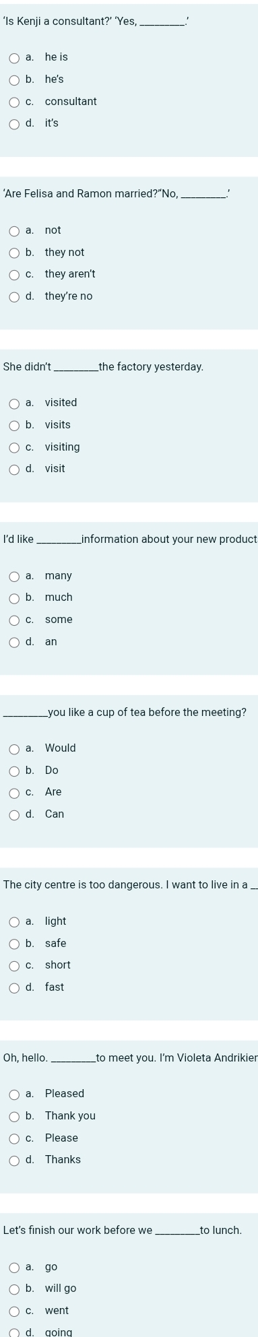Select 'they aren't' for Felisa and Ramon
This screenshot has height=1337, width=258.
15,274
